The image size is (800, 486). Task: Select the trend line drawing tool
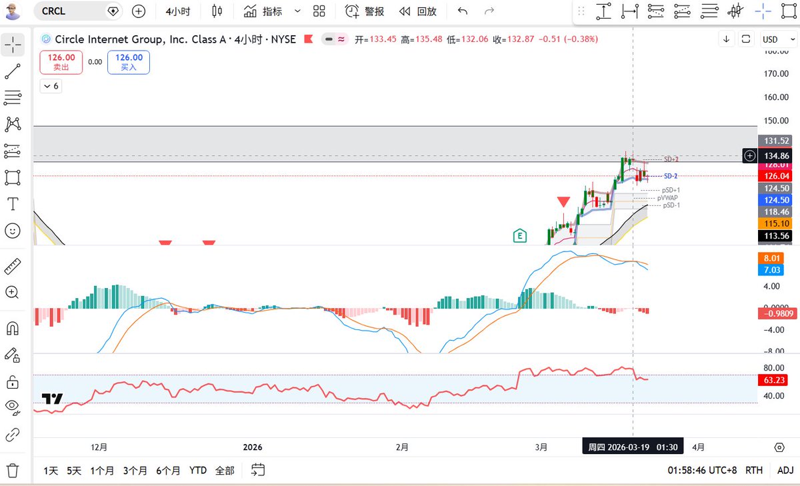pos(12,71)
